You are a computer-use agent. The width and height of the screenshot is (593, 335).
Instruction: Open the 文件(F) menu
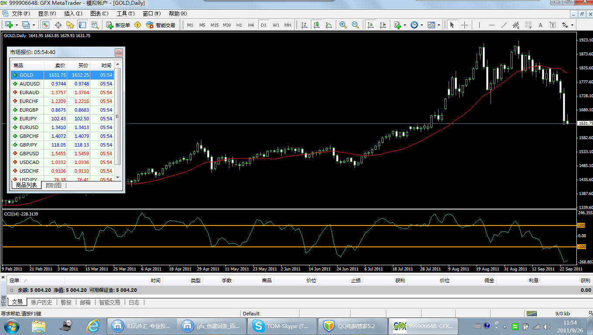pos(21,14)
